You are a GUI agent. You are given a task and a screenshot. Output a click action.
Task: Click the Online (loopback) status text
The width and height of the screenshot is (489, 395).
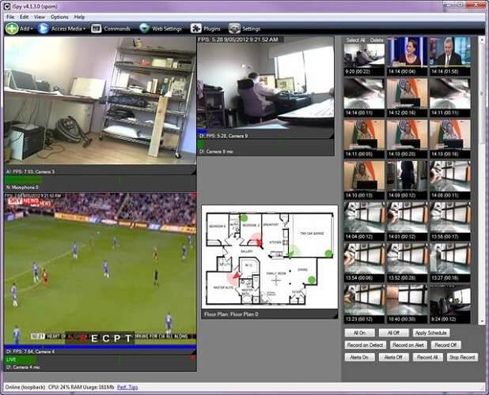[x=25, y=387]
